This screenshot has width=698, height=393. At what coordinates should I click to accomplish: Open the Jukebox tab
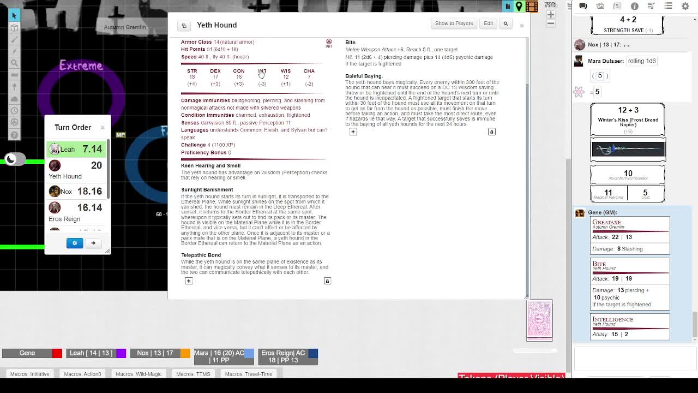click(x=651, y=6)
